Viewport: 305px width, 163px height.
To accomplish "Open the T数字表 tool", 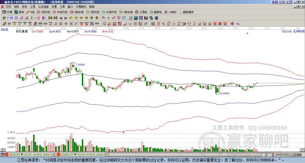I will click(x=126, y=12).
